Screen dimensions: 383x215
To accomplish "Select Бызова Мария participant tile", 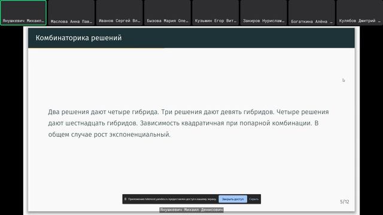I will (x=168, y=13).
